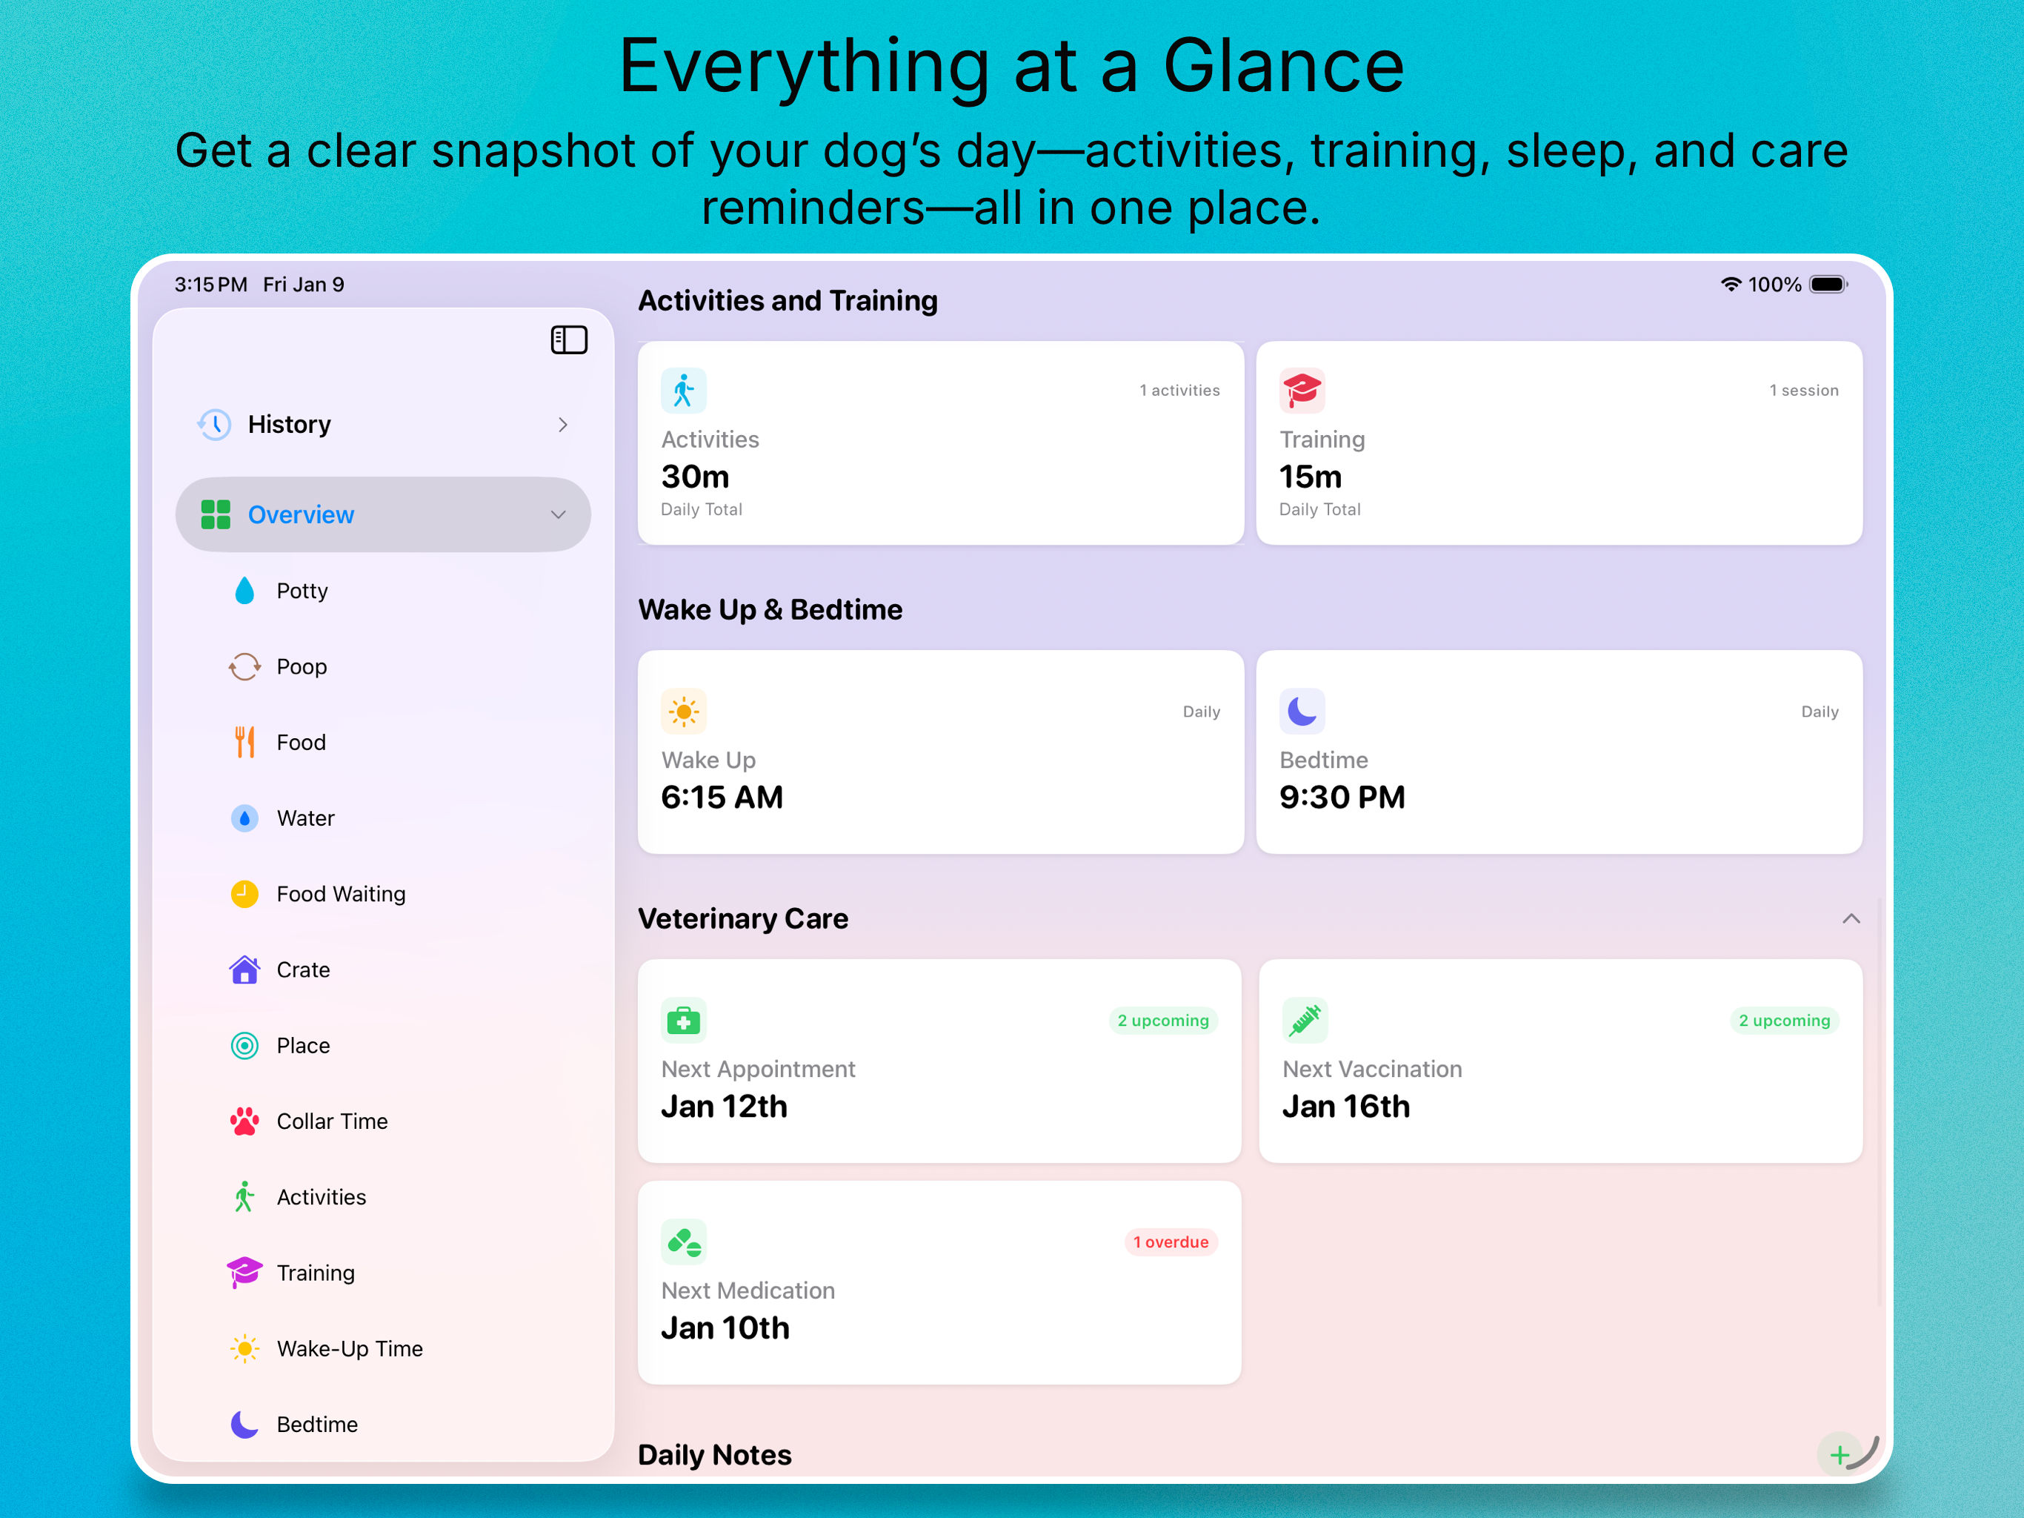Click the Food fork and knife icon

tap(244, 743)
